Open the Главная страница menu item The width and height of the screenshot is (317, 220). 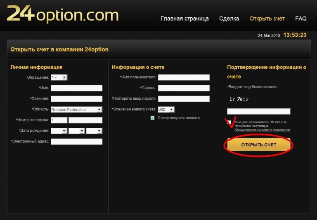(185, 19)
